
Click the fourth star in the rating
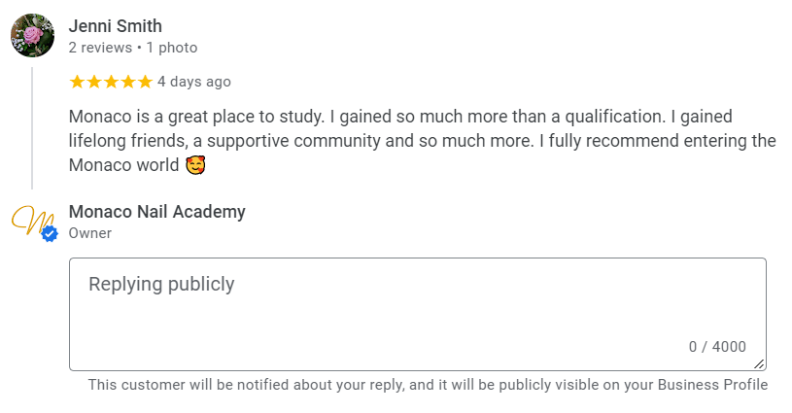coord(128,82)
